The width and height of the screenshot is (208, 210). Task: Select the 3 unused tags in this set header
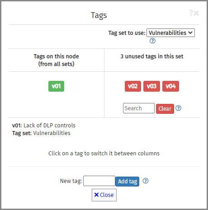152,56
